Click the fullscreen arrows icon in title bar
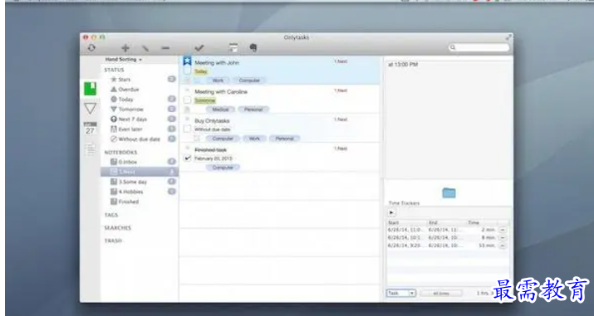 508,37
